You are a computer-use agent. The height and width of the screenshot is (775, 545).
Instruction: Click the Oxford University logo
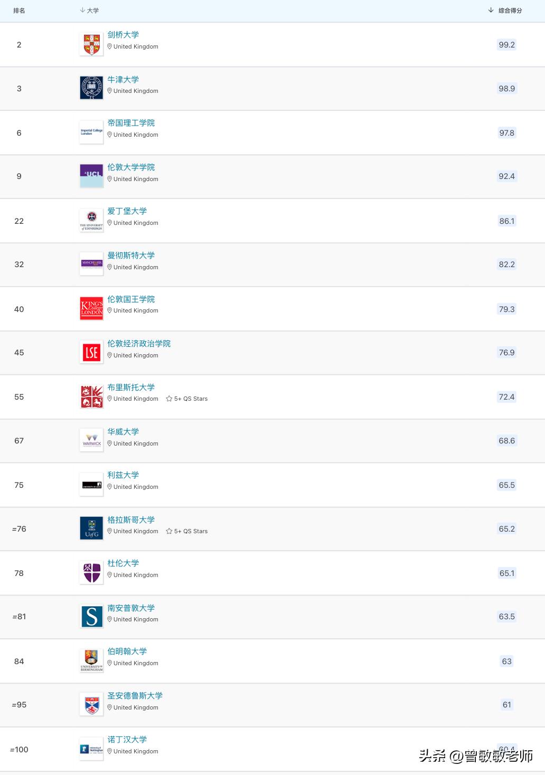(x=91, y=88)
